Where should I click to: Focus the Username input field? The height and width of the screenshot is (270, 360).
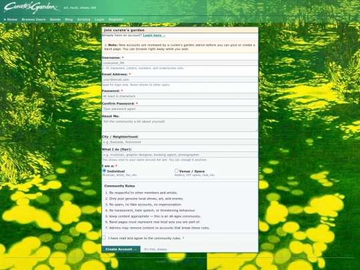tap(180, 63)
